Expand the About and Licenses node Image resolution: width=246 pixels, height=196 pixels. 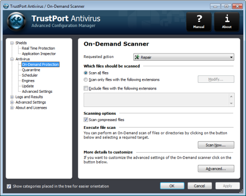pos(12,108)
